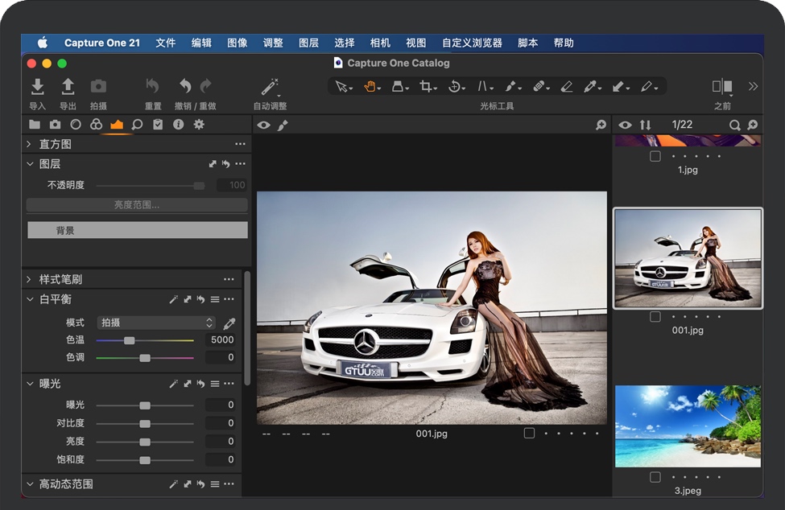This screenshot has width=785, height=510.
Task: Click the Auto Adjust magic wand icon
Action: click(270, 87)
